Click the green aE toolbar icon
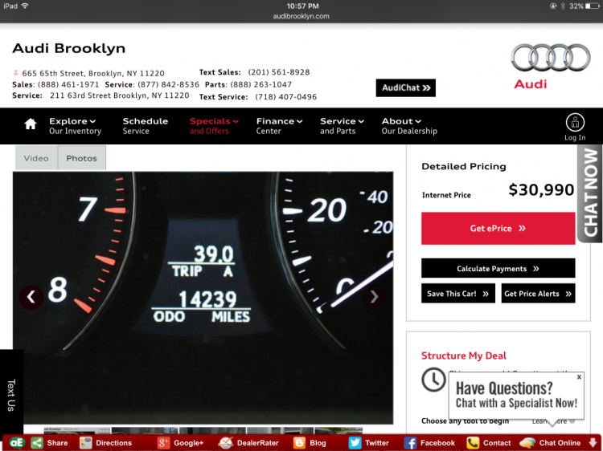 17,443
